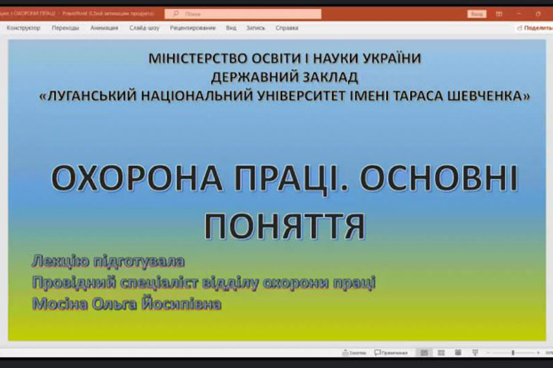Viewport: 553px width, 368px height.
Task: Open the Конструктор ribbon tab
Action: (x=23, y=28)
